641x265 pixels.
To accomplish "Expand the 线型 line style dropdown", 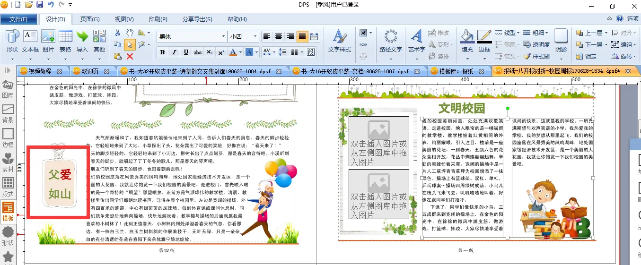I will click(x=507, y=33).
